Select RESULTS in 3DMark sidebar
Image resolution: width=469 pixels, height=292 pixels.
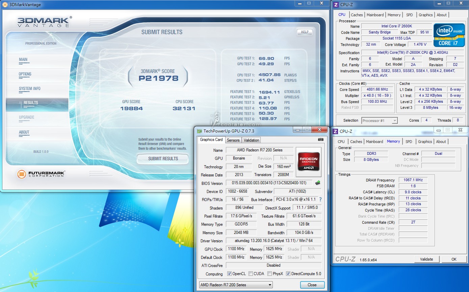(37, 104)
